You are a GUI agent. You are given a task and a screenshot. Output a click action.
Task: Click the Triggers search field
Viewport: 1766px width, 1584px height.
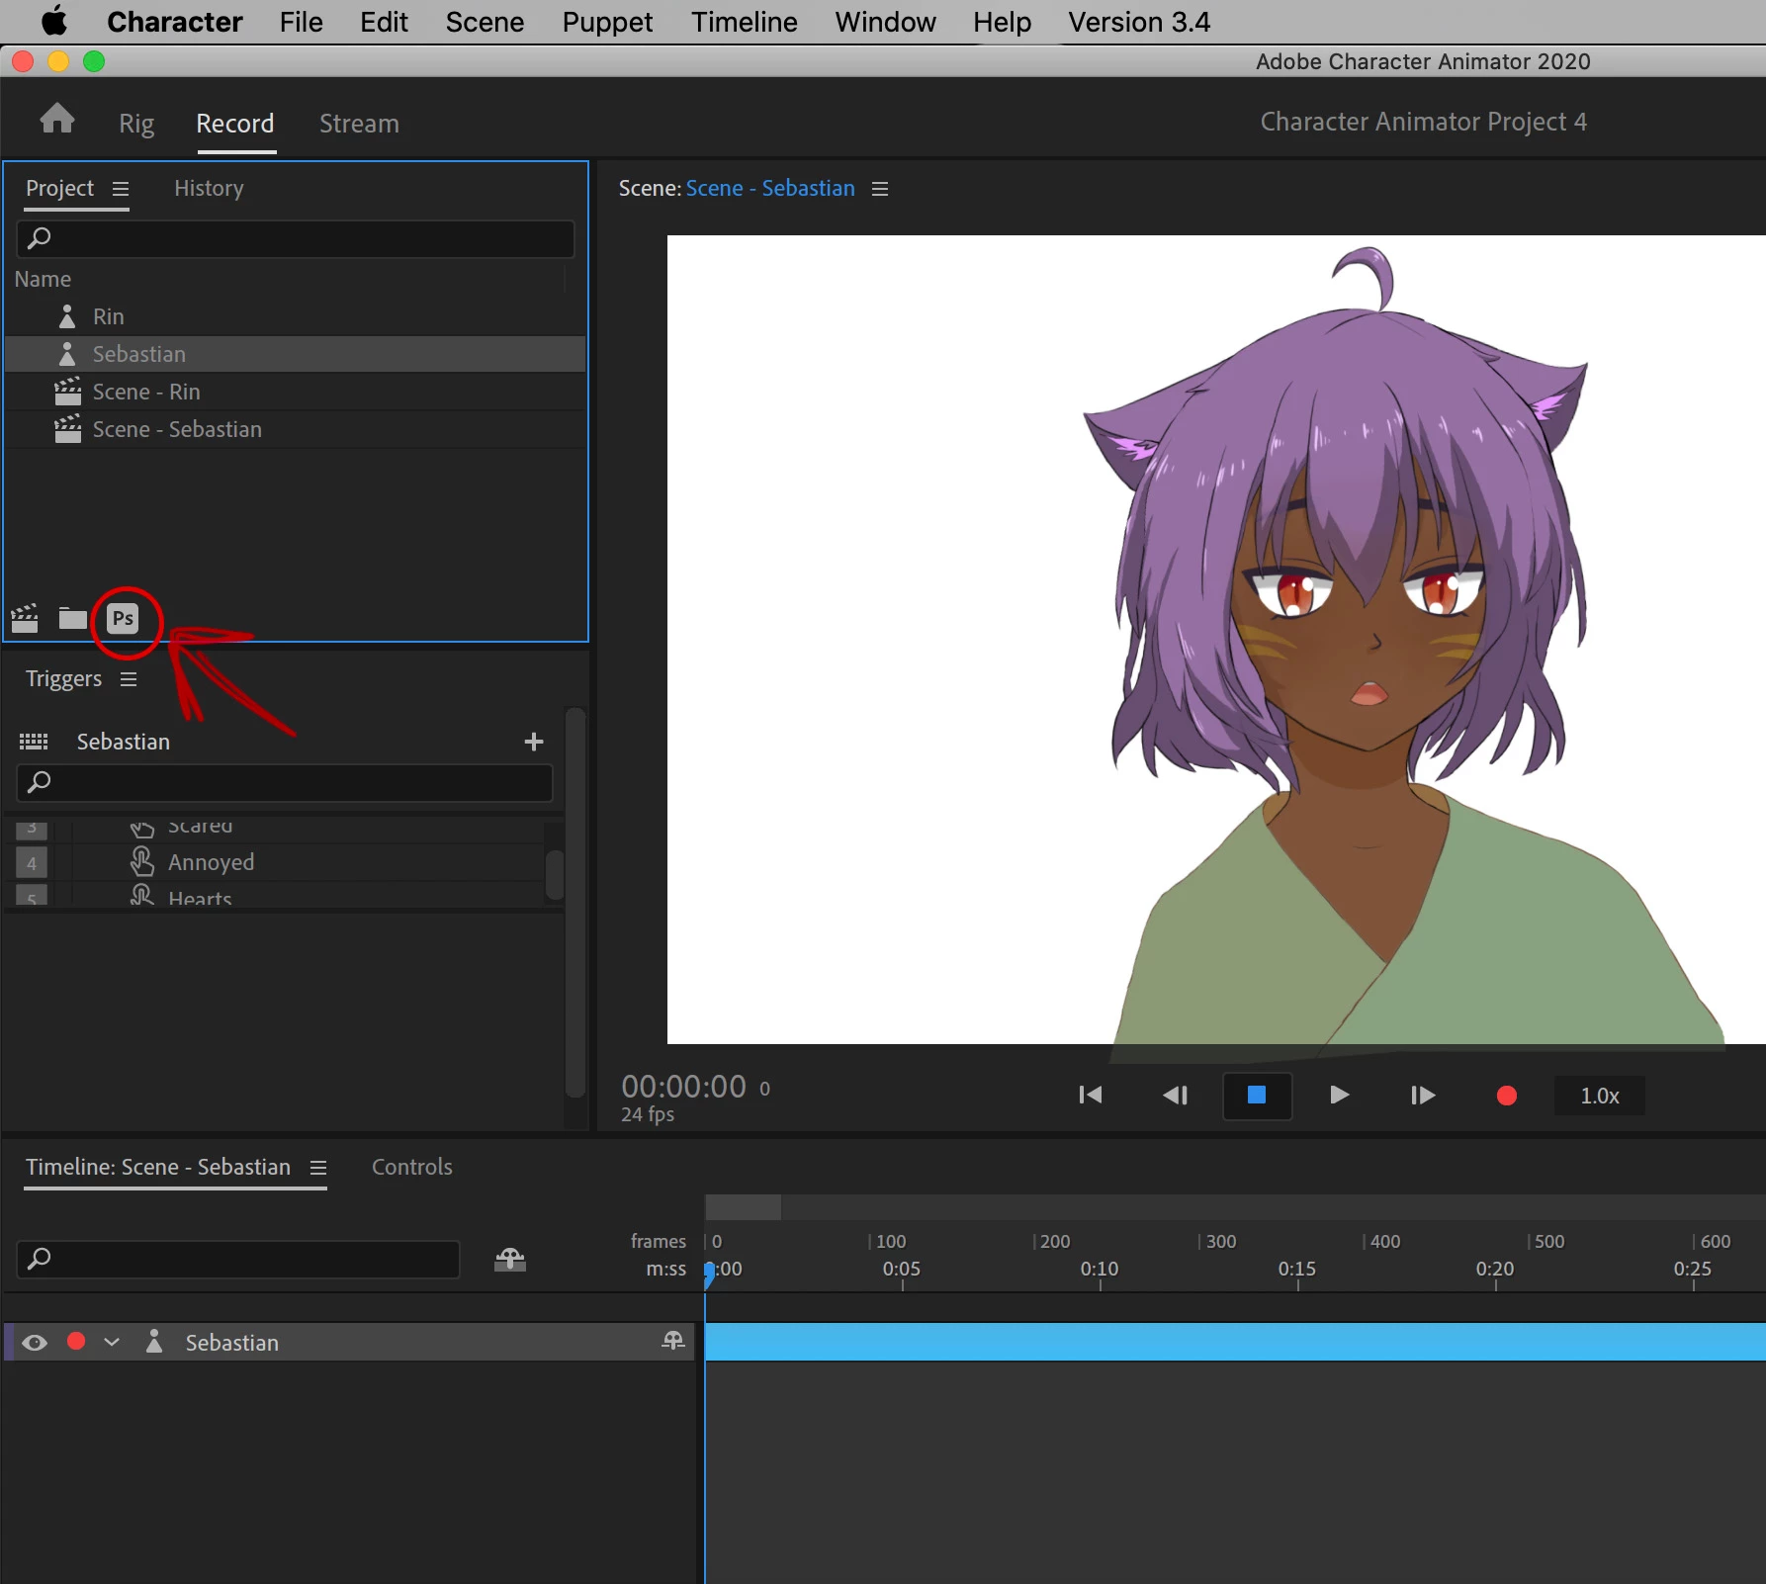point(284,783)
